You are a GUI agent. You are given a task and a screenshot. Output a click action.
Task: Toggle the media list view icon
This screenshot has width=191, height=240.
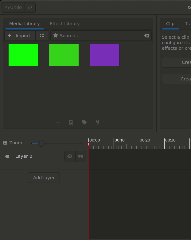pos(42,36)
